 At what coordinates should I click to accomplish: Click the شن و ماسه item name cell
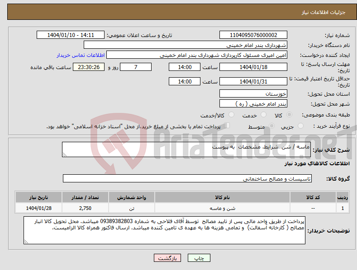click(x=222, y=208)
